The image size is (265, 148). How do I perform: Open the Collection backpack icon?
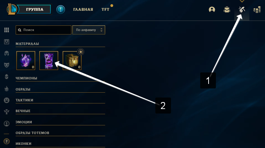click(227, 9)
